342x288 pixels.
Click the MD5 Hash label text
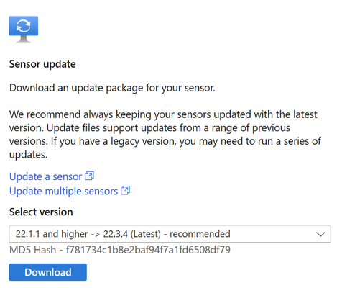tap(32, 250)
